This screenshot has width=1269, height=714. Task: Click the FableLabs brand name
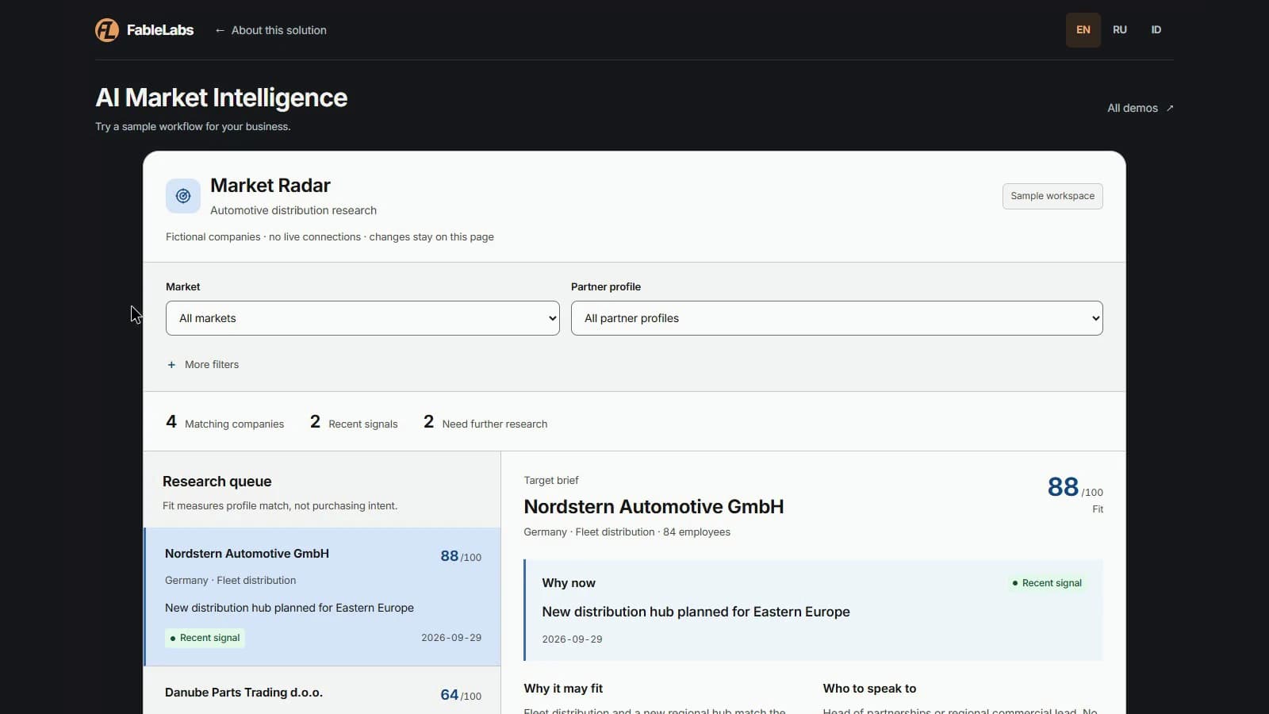click(160, 30)
